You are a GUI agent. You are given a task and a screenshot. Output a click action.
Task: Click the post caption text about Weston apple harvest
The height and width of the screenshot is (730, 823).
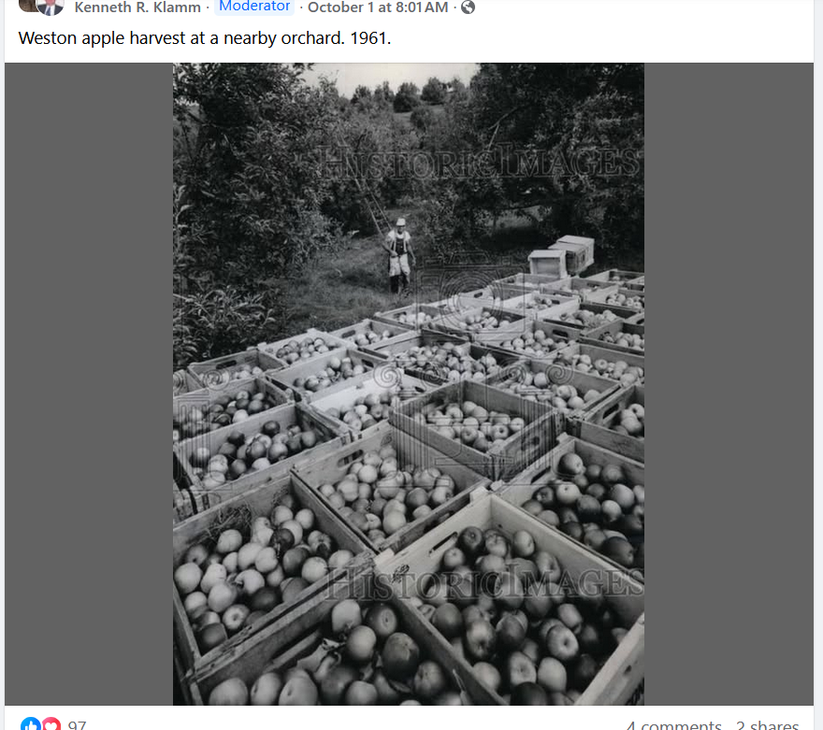point(205,38)
